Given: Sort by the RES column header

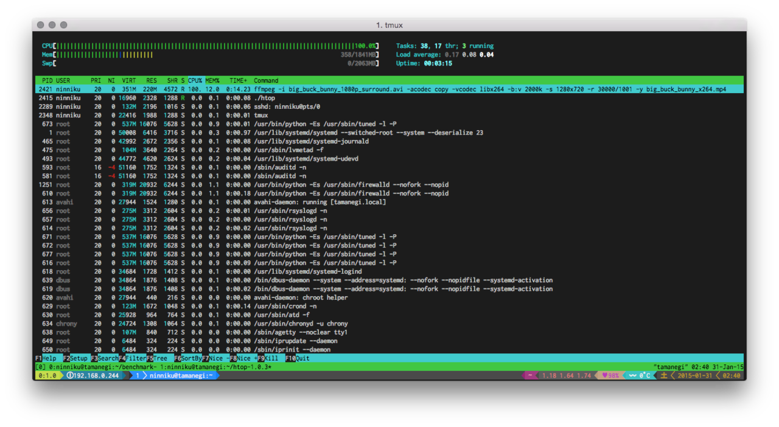Looking at the screenshot, I should [x=152, y=80].
